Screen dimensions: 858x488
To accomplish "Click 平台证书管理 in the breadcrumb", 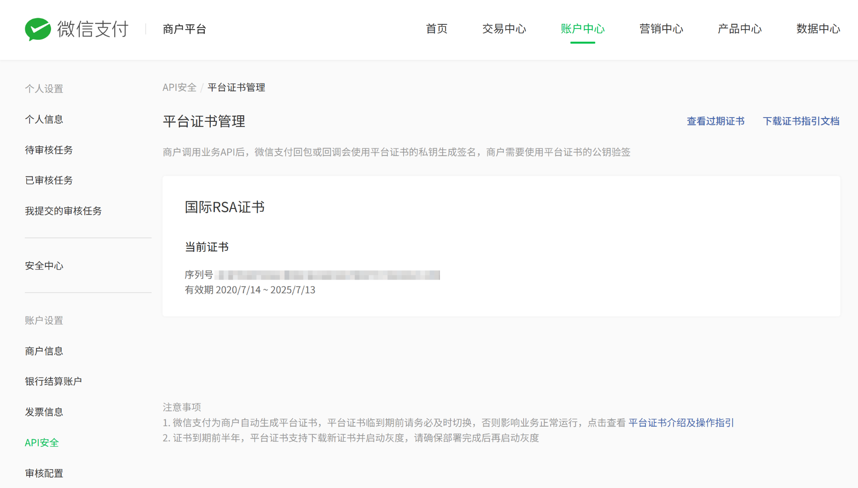I will [x=237, y=88].
